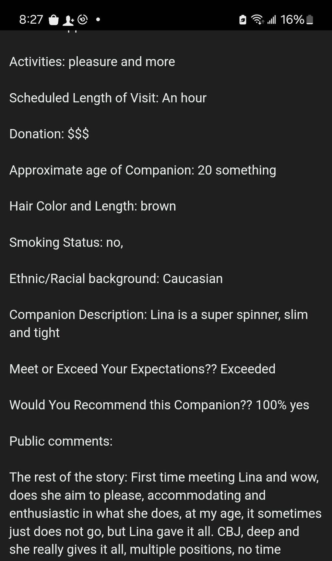
Task: Tap the power saving leaf icon
Action: coord(243,20)
